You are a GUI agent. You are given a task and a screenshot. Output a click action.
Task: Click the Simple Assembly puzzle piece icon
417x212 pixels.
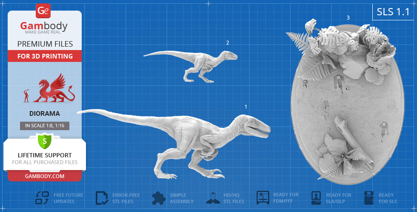(x=159, y=198)
